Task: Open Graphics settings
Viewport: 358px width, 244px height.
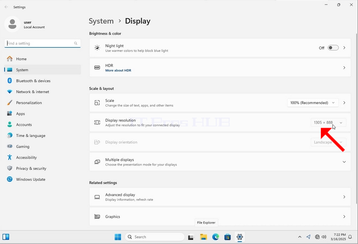Action: pyautogui.click(x=220, y=217)
